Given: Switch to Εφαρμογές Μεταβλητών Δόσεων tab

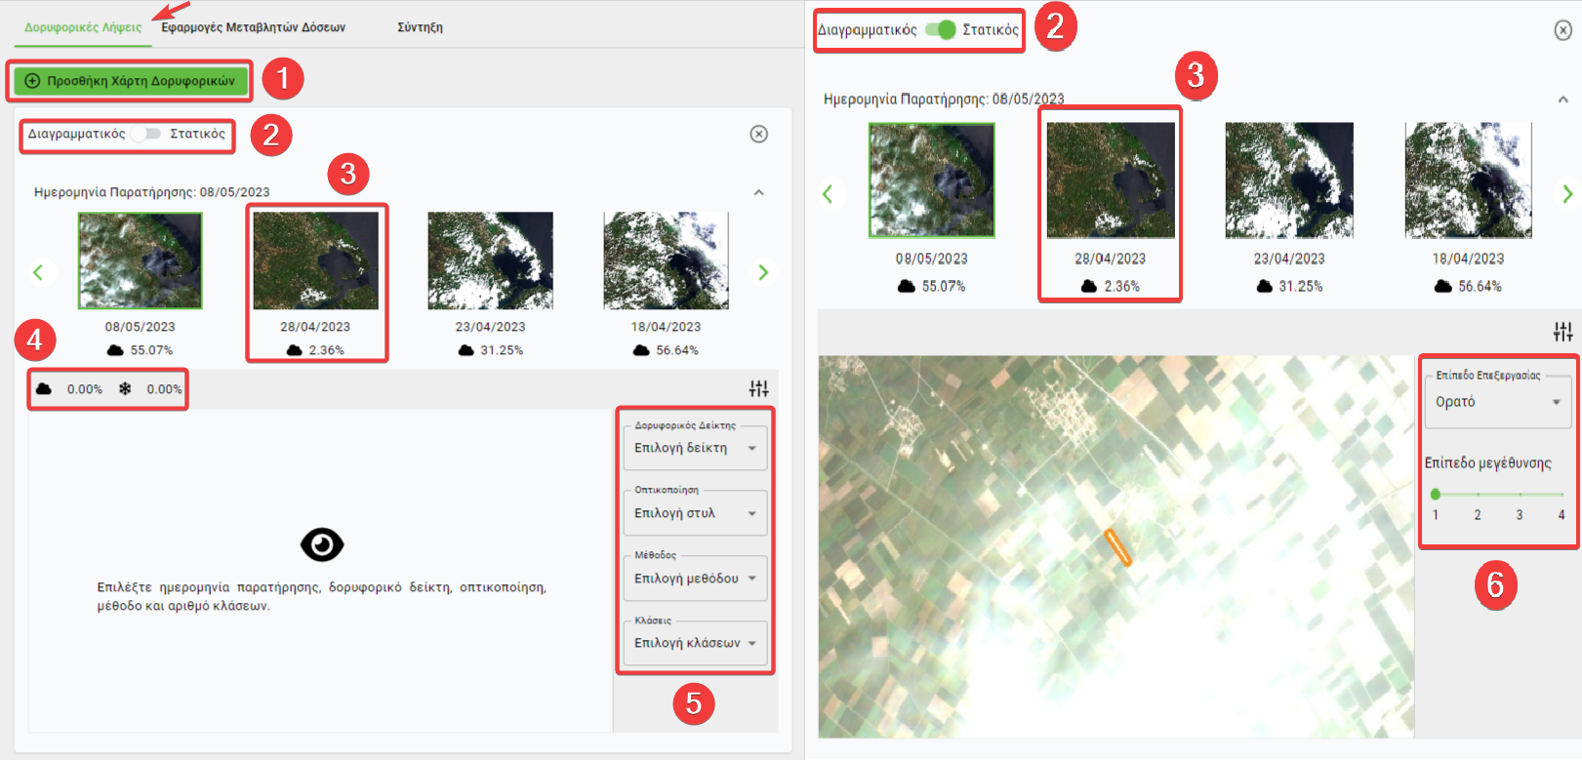Looking at the screenshot, I should pos(253,27).
